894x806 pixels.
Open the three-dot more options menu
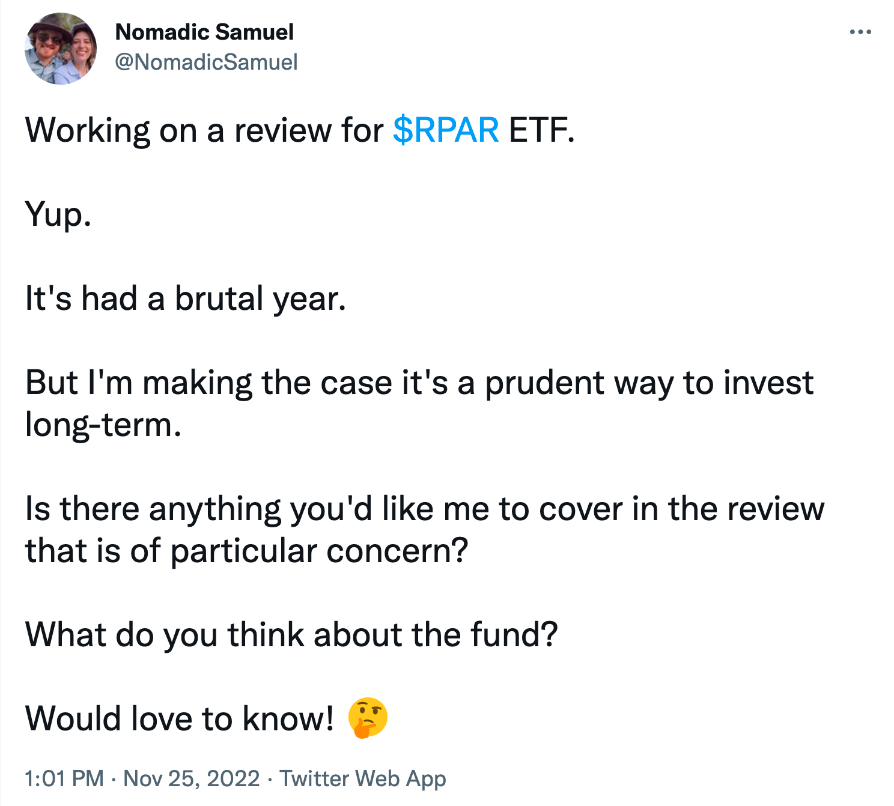click(x=860, y=32)
